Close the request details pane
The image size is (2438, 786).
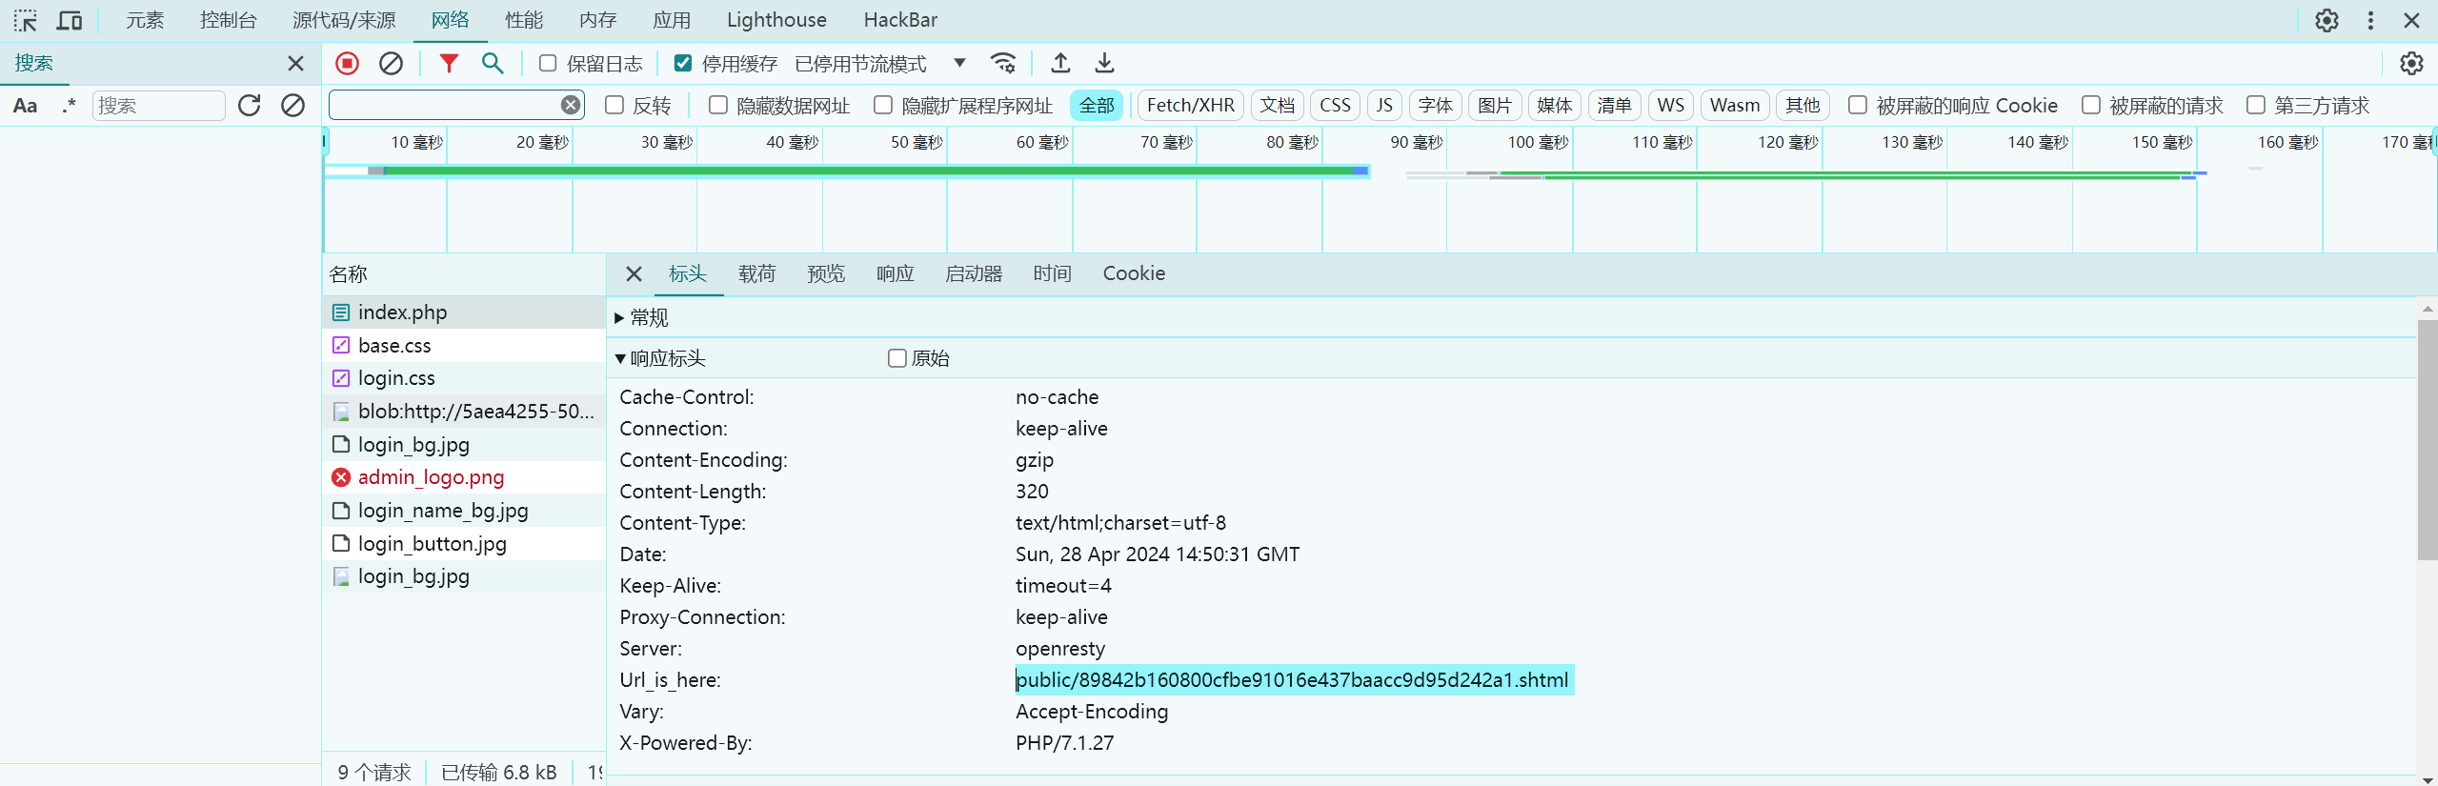(x=634, y=274)
